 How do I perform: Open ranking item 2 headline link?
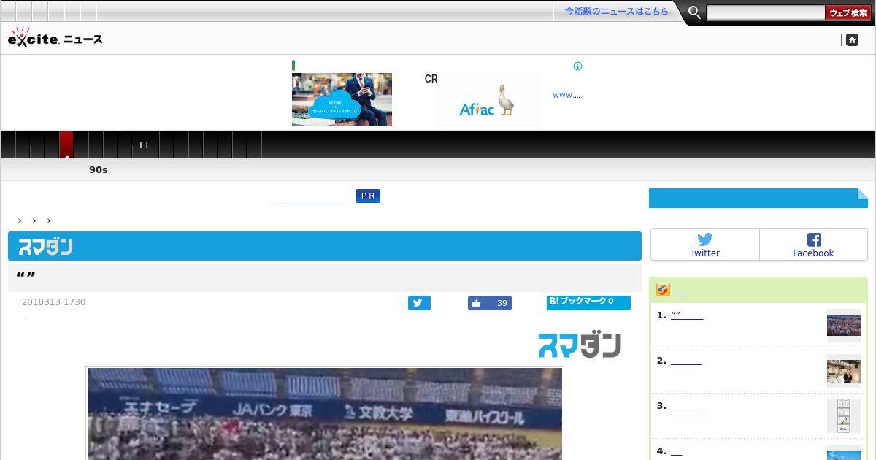tap(686, 361)
